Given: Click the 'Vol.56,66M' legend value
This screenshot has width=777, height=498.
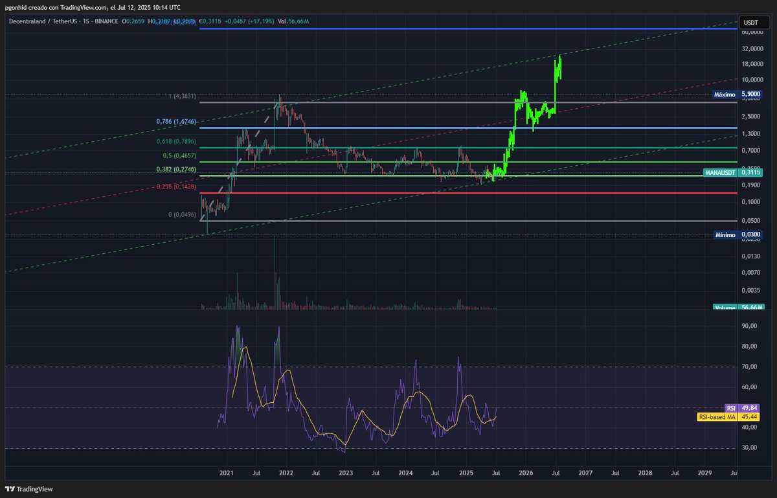Looking at the screenshot, I should tap(293, 21).
